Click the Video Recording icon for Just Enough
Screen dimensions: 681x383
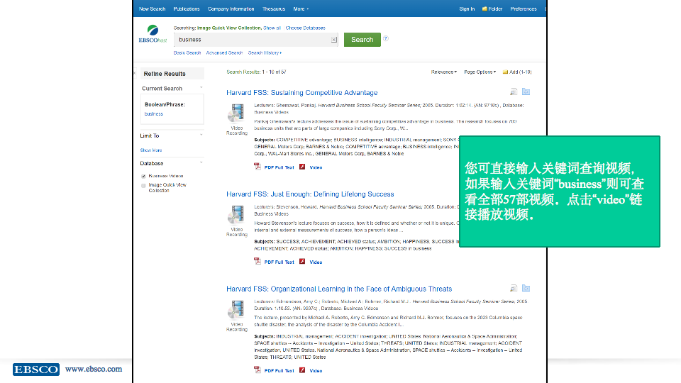[x=236, y=215]
